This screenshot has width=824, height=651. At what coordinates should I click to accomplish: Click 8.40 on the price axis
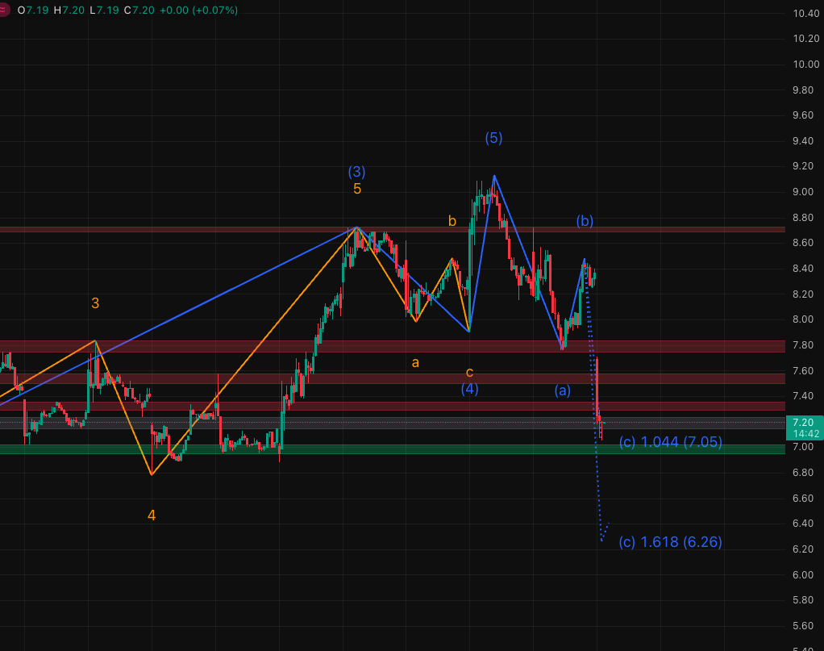click(803, 269)
